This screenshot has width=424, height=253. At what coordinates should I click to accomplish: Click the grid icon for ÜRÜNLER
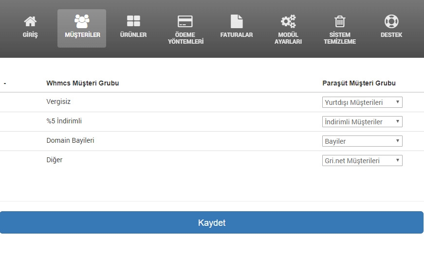coord(133,21)
